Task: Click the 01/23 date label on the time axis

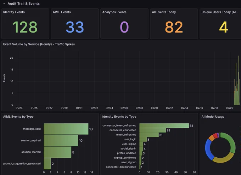Action: pos(19,108)
